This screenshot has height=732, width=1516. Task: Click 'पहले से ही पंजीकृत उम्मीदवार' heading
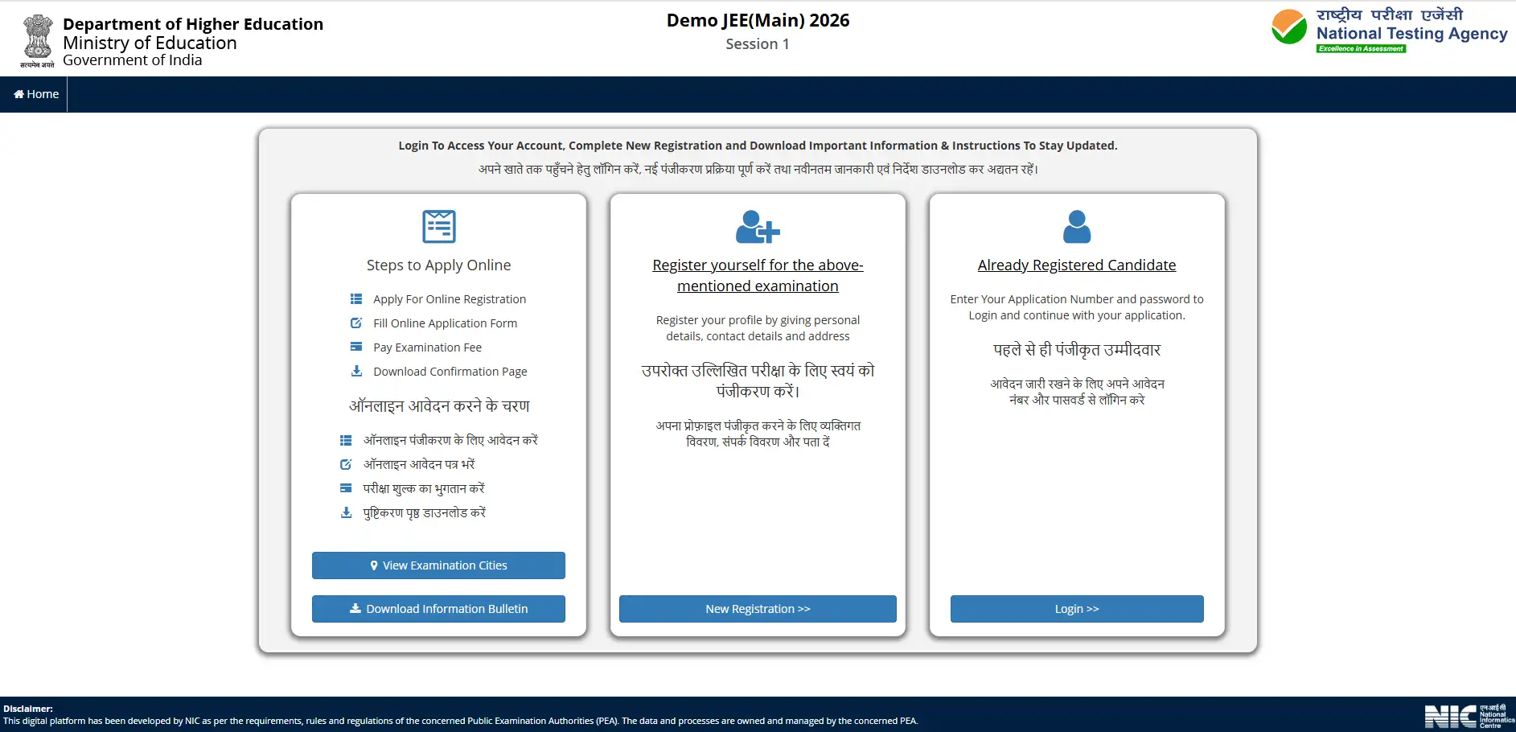pos(1077,350)
